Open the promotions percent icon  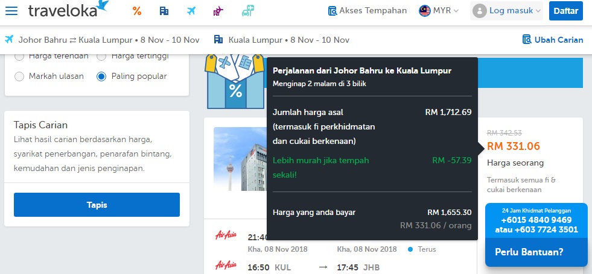pos(137,11)
